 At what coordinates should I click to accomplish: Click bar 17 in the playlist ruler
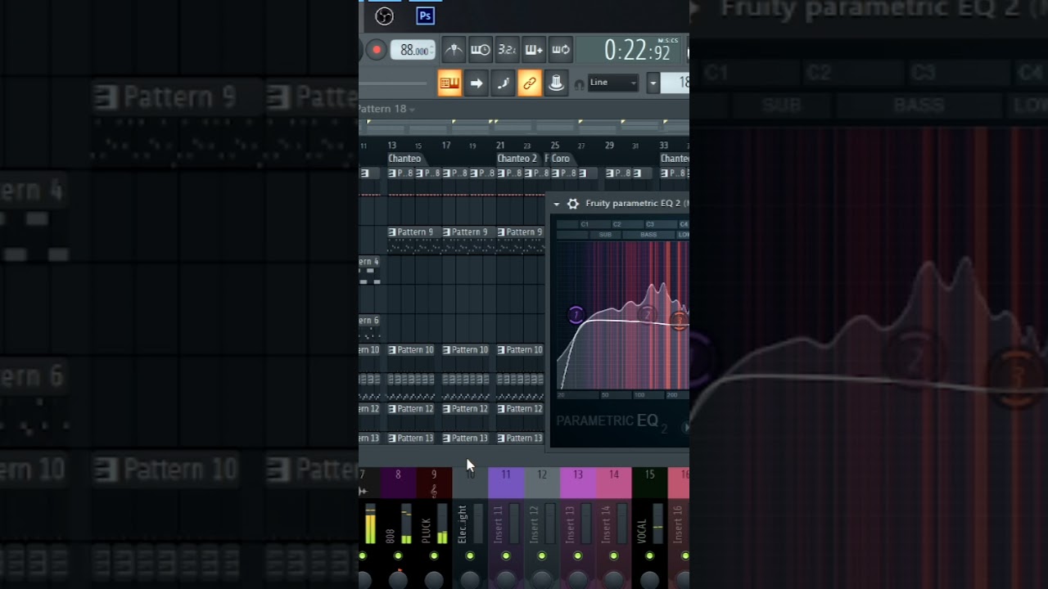(x=446, y=146)
